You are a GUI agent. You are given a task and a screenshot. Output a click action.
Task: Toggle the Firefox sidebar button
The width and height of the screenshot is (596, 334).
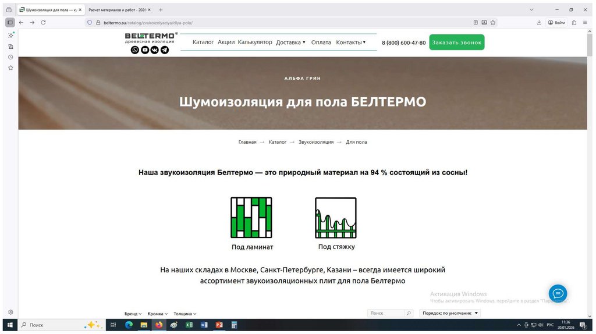point(10,23)
